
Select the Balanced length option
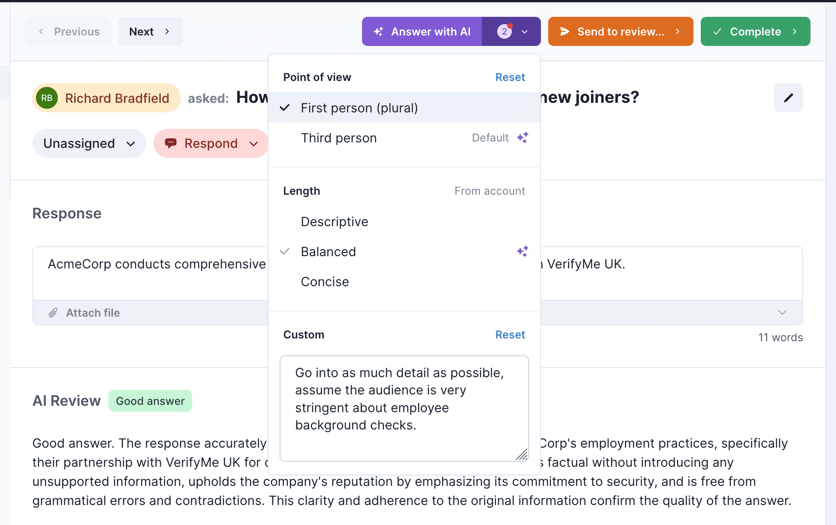pyautogui.click(x=328, y=252)
